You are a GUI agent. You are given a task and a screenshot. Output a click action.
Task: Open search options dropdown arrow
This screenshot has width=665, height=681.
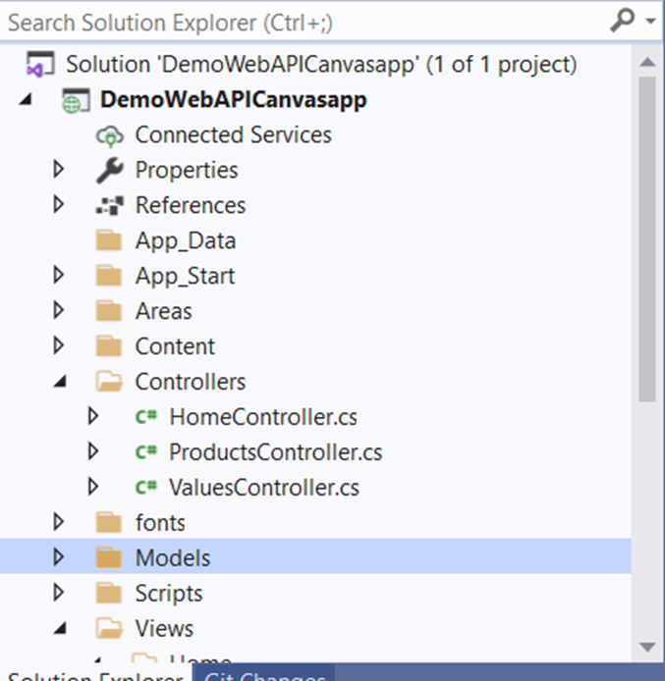[650, 21]
